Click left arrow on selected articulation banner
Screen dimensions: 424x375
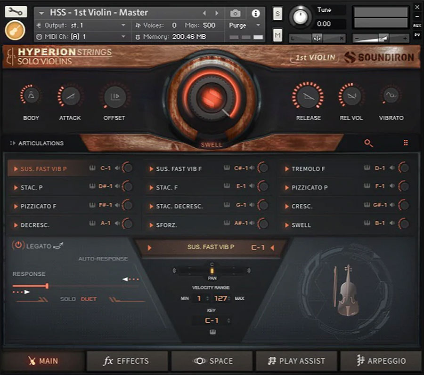pos(273,247)
